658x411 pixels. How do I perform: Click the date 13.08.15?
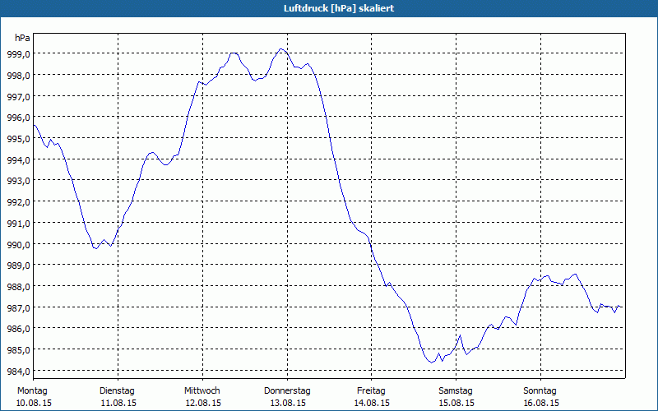[x=287, y=403]
